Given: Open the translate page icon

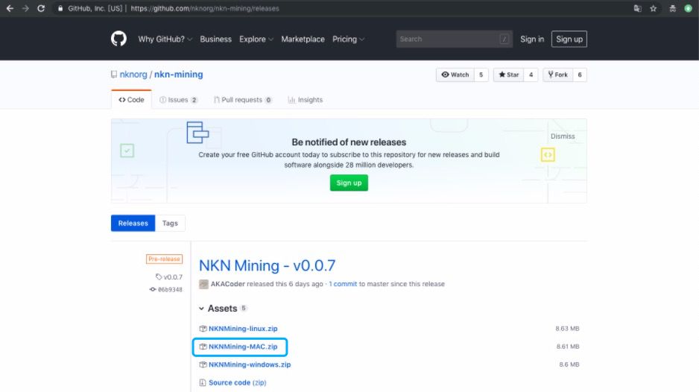Looking at the screenshot, I should pos(637,8).
